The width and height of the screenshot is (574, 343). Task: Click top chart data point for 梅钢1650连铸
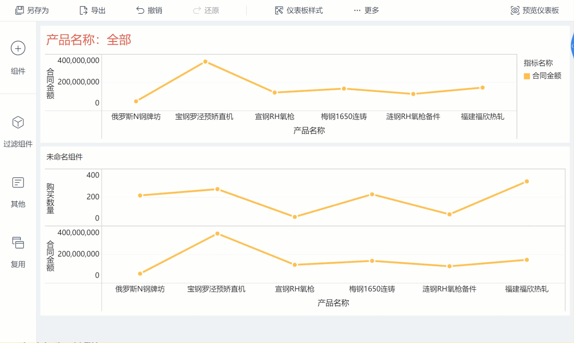coord(344,88)
